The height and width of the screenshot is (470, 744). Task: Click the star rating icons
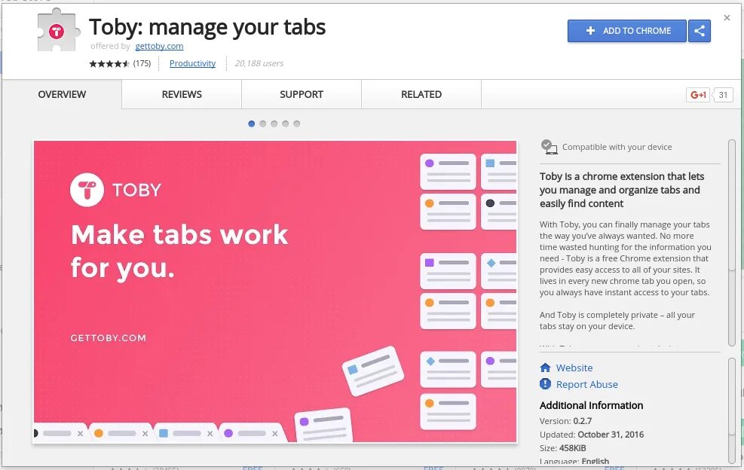[109, 63]
